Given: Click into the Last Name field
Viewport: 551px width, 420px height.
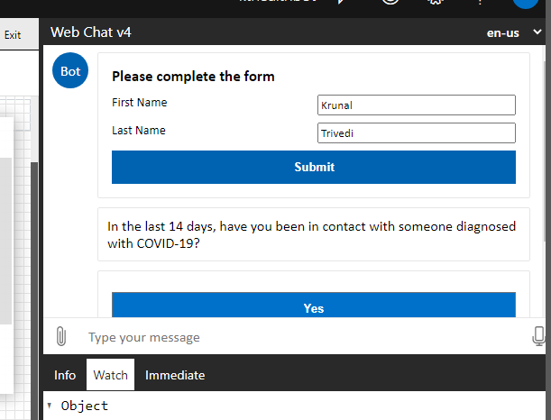Looking at the screenshot, I should point(416,133).
